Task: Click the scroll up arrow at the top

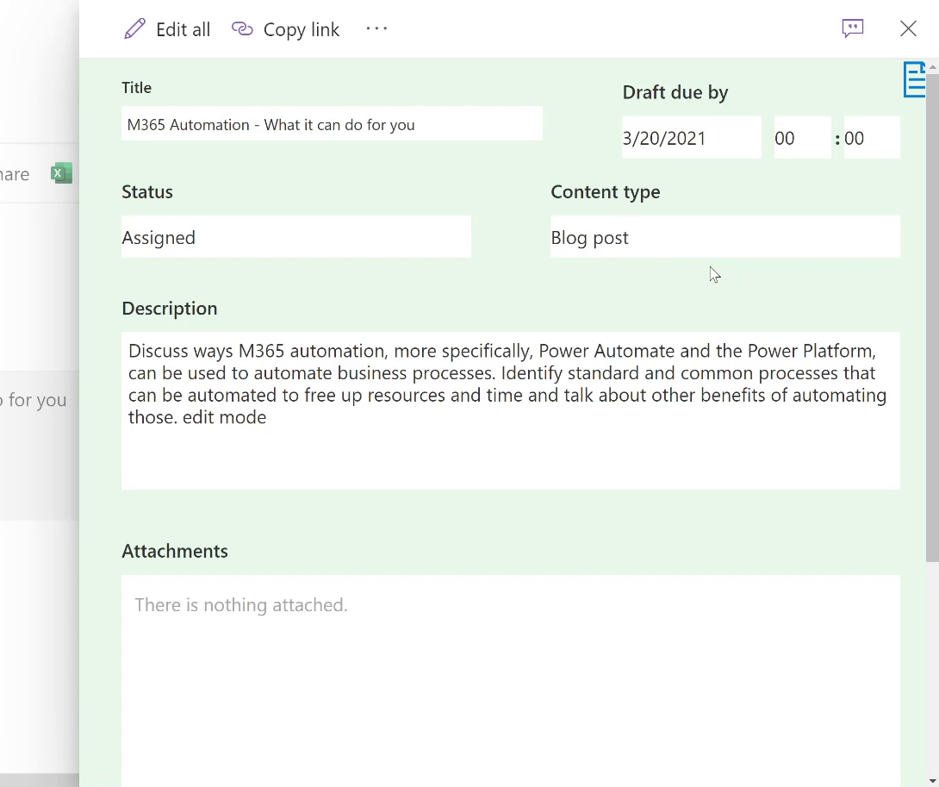Action: click(932, 67)
